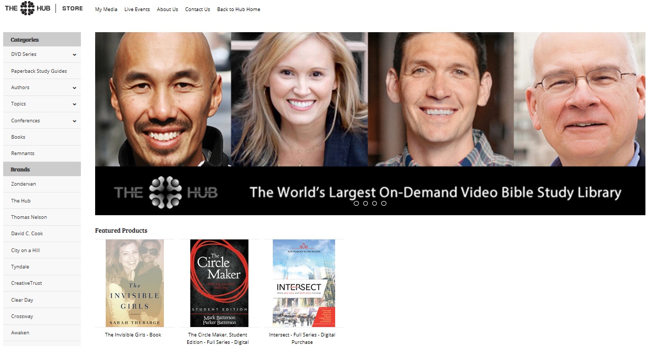Open Topics category link

pyautogui.click(x=19, y=104)
